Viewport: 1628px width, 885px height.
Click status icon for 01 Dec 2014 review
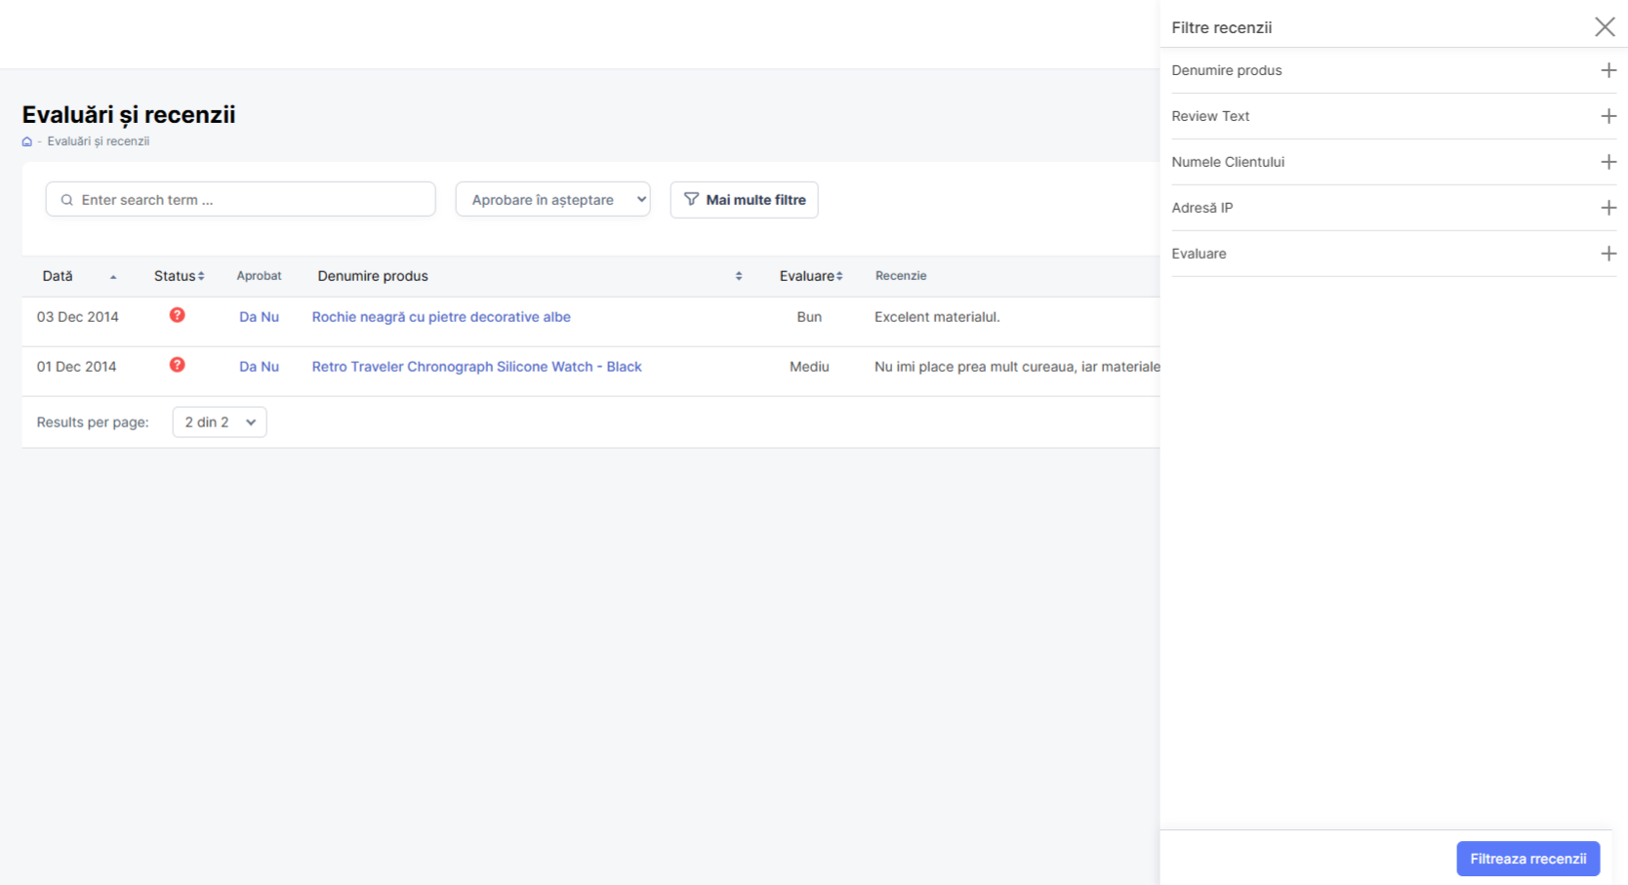(177, 365)
